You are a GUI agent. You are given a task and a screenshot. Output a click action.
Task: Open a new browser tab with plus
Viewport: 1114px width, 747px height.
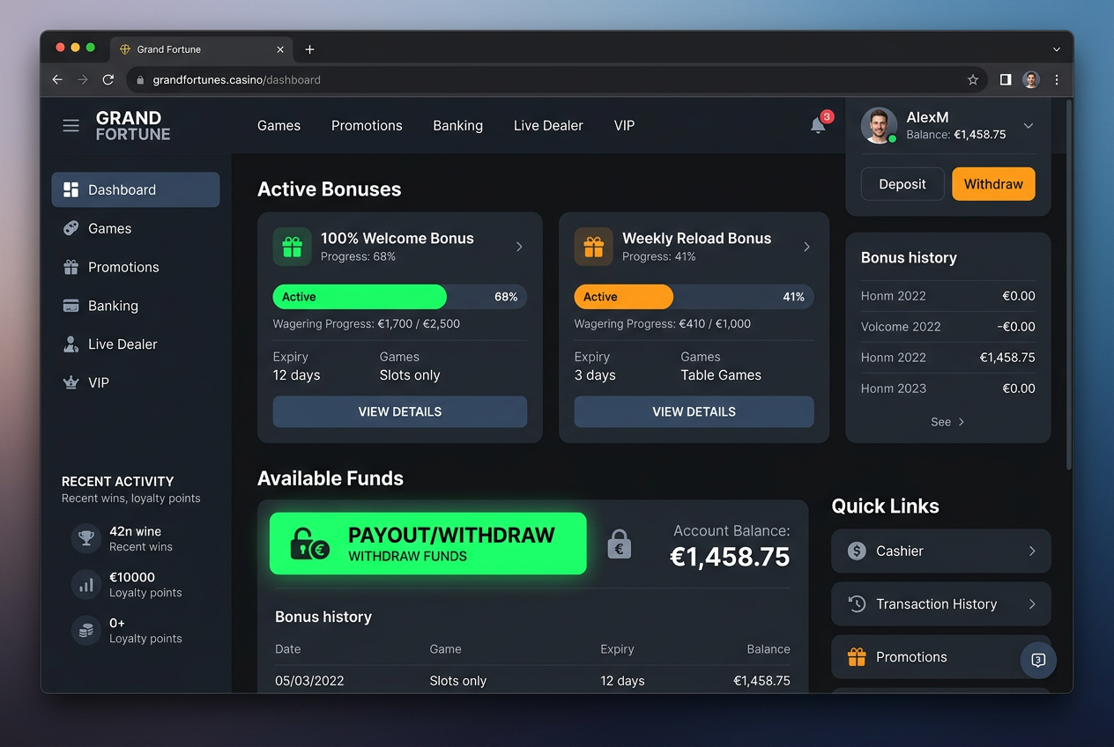pyautogui.click(x=309, y=49)
